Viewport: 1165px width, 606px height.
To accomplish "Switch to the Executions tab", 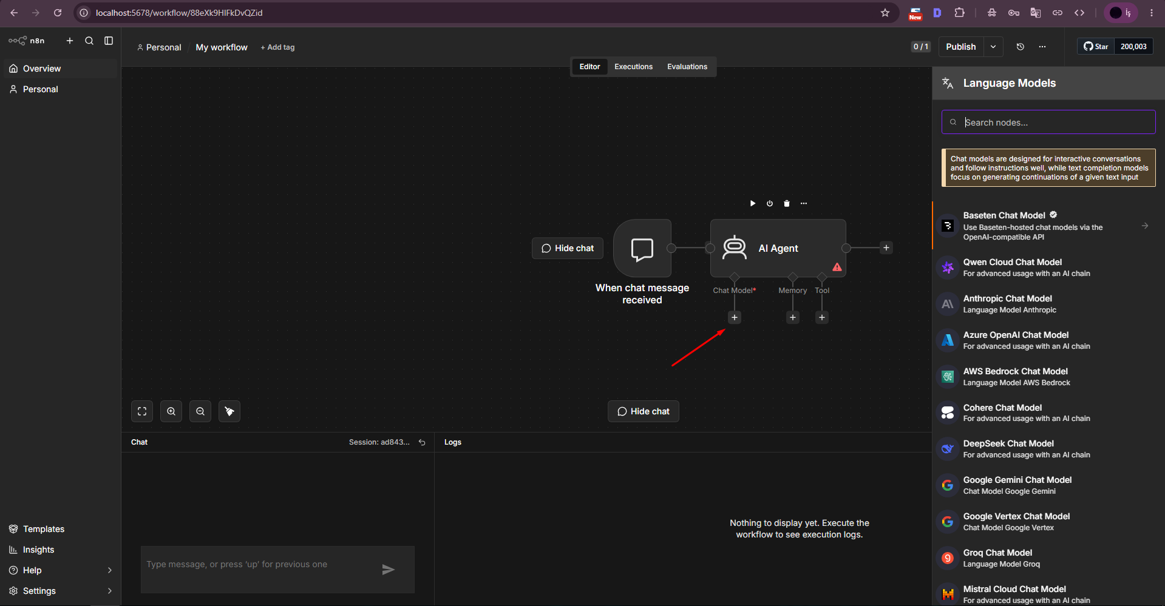I will click(633, 67).
